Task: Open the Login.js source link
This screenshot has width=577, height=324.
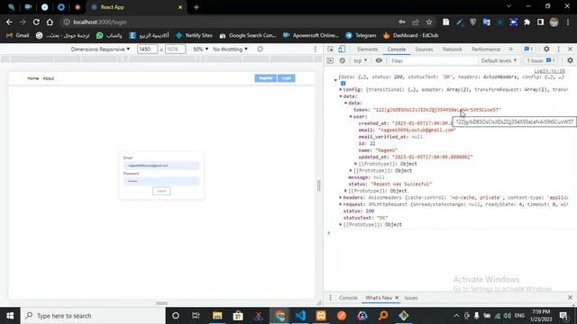Action: click(549, 71)
